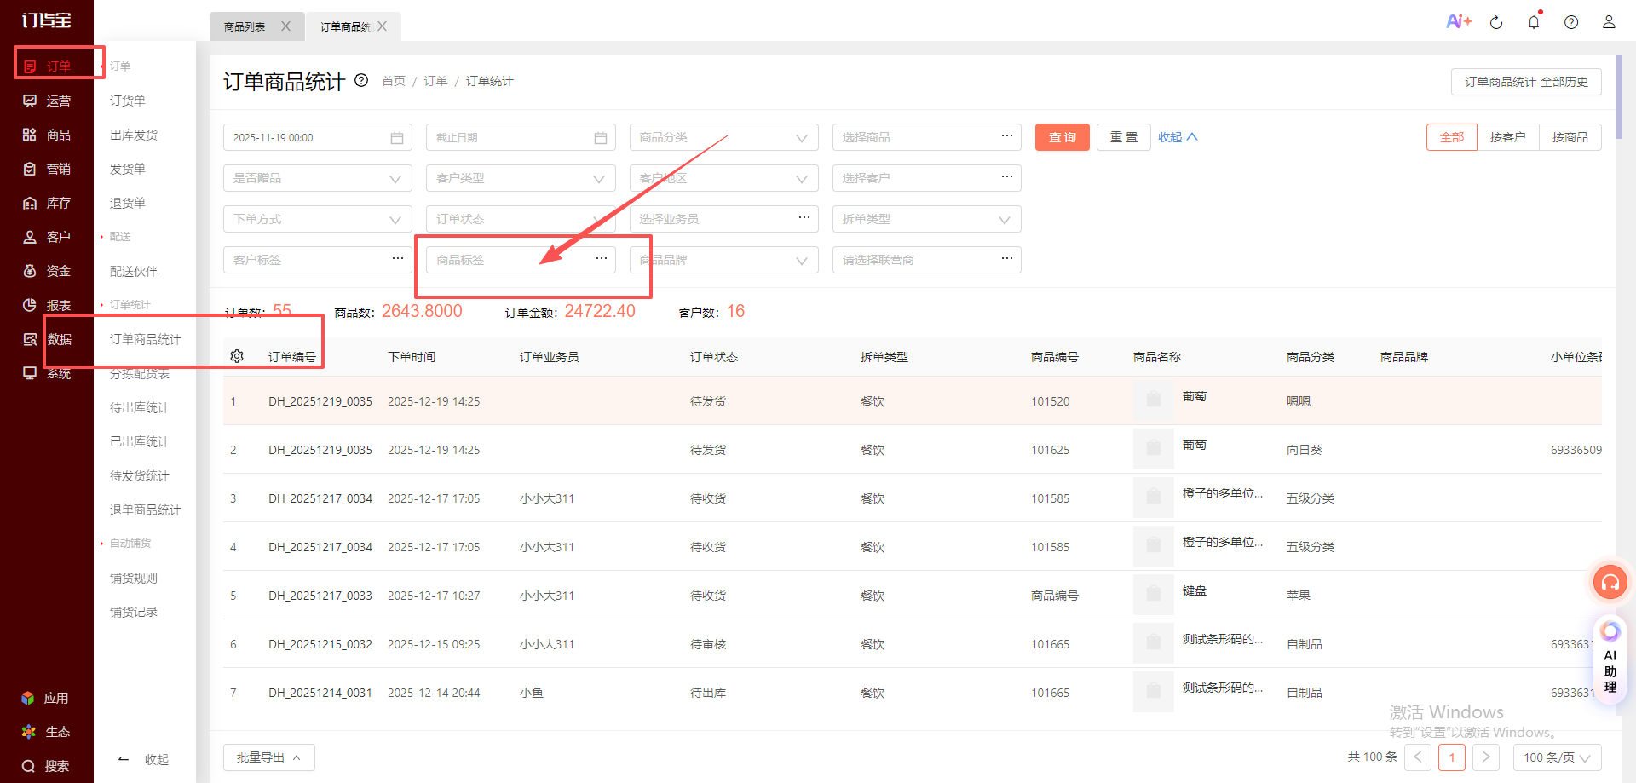Viewport: 1636px width, 783px height.
Task: Click the 重置 button
Action: tap(1124, 137)
